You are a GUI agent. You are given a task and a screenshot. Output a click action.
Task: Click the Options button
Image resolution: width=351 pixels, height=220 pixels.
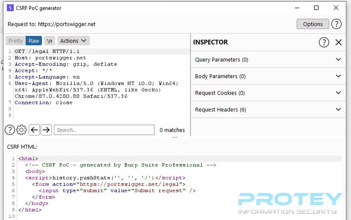coord(313,24)
